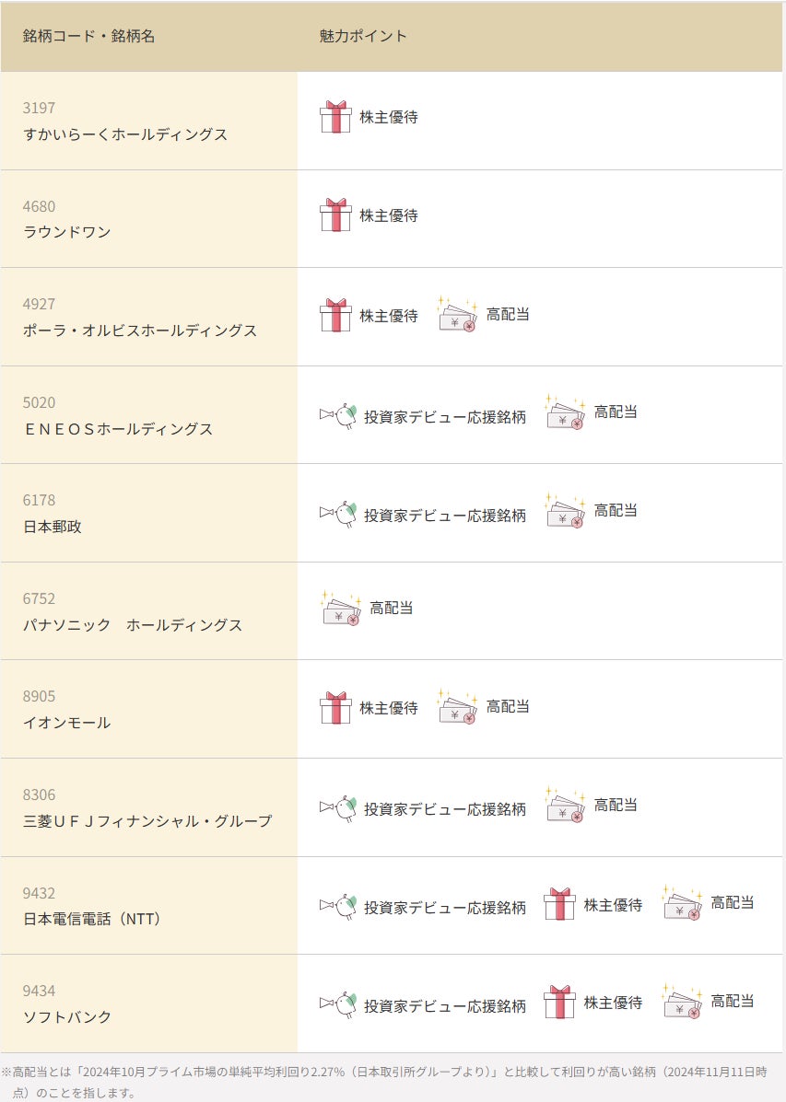
Task: Click the gift box icon in the イオンモール row
Action: click(x=335, y=708)
